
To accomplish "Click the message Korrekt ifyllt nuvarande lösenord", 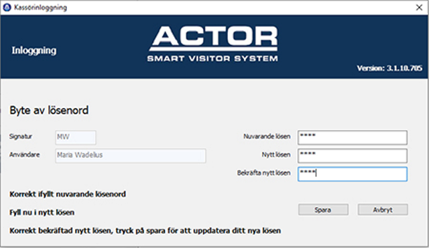I will [x=68, y=194].
